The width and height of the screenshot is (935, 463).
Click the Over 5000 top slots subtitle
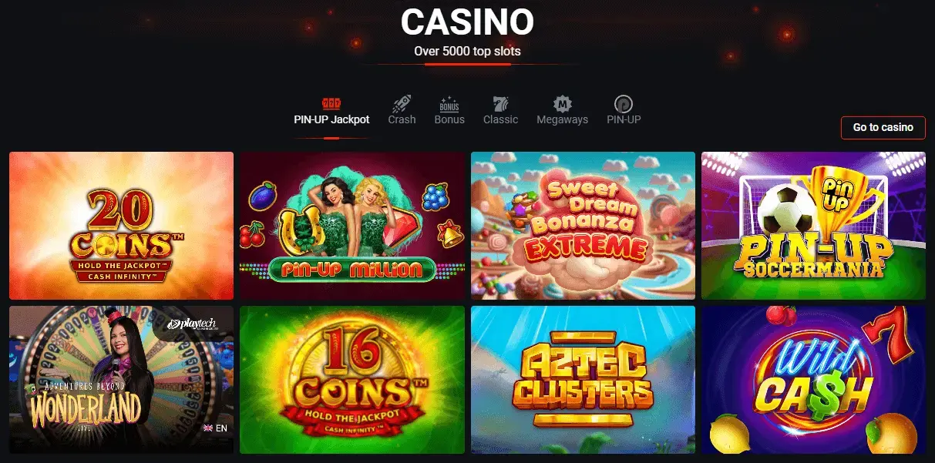click(467, 52)
